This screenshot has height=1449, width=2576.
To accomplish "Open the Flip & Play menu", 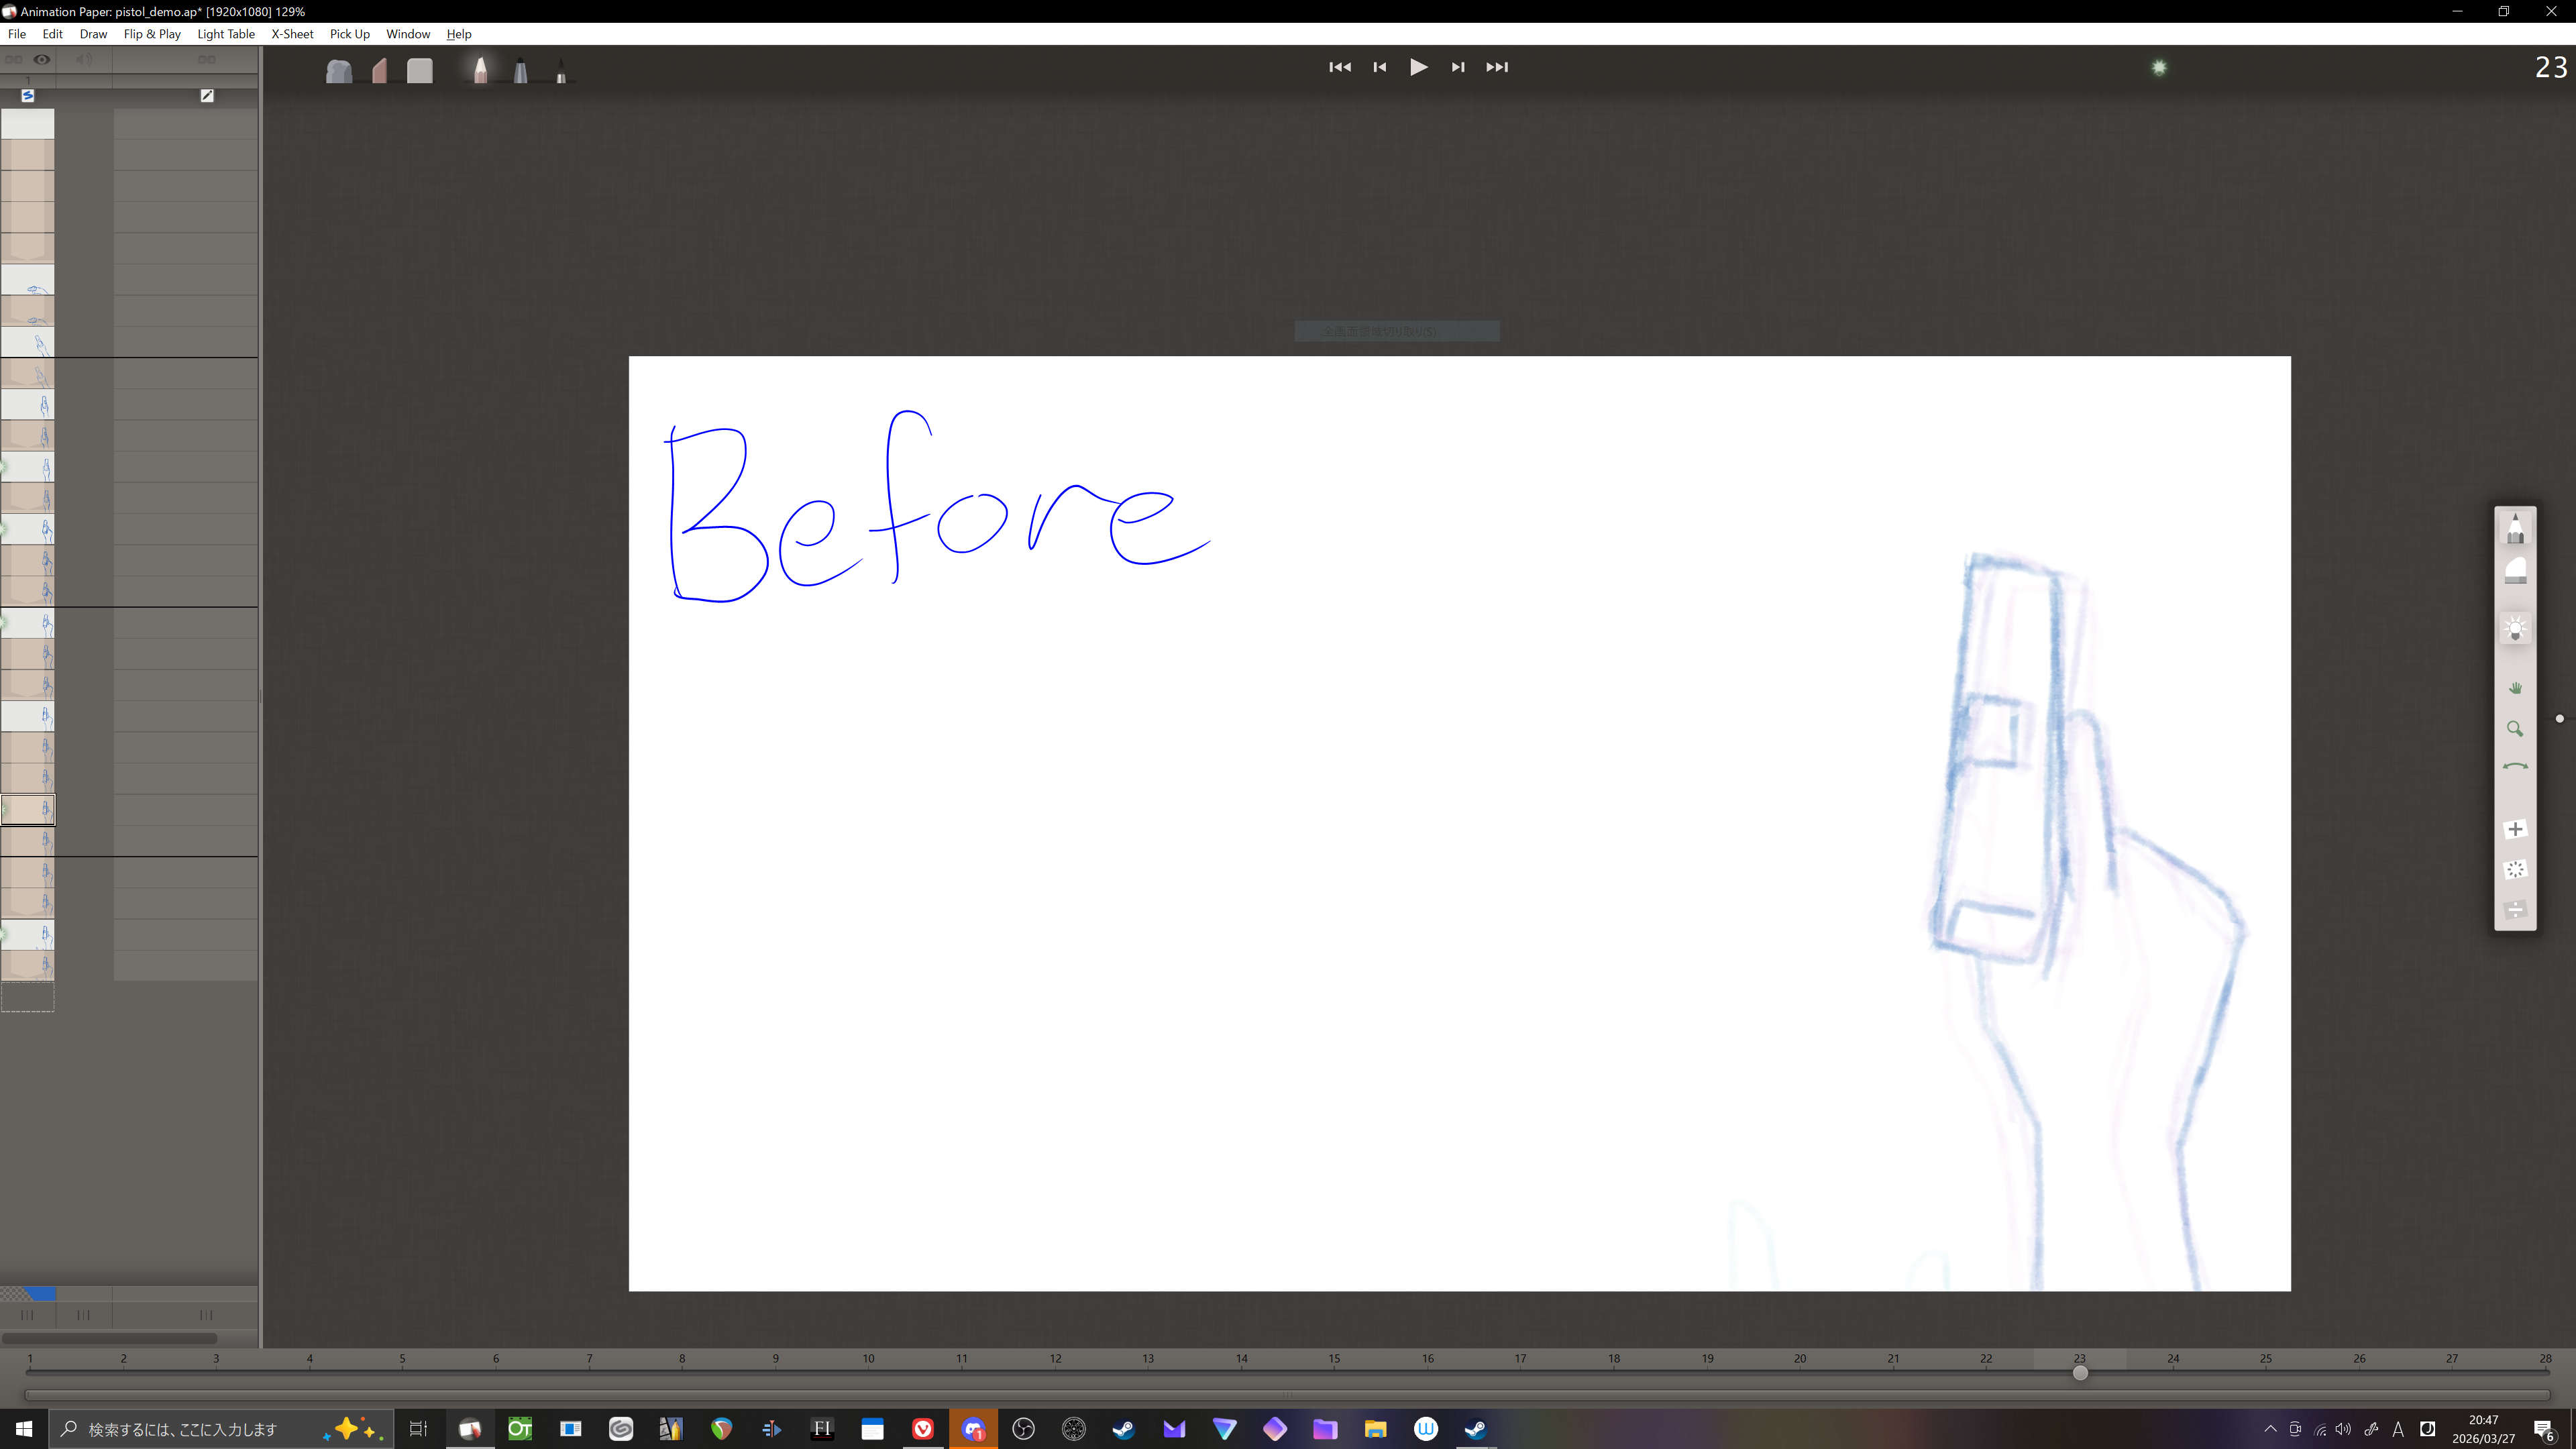I will (x=152, y=34).
